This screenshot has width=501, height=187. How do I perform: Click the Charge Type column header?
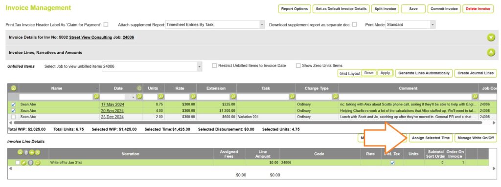(x=317, y=88)
